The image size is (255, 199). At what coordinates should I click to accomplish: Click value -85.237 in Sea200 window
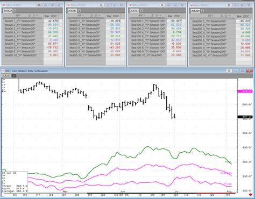pyautogui.click(x=244, y=21)
